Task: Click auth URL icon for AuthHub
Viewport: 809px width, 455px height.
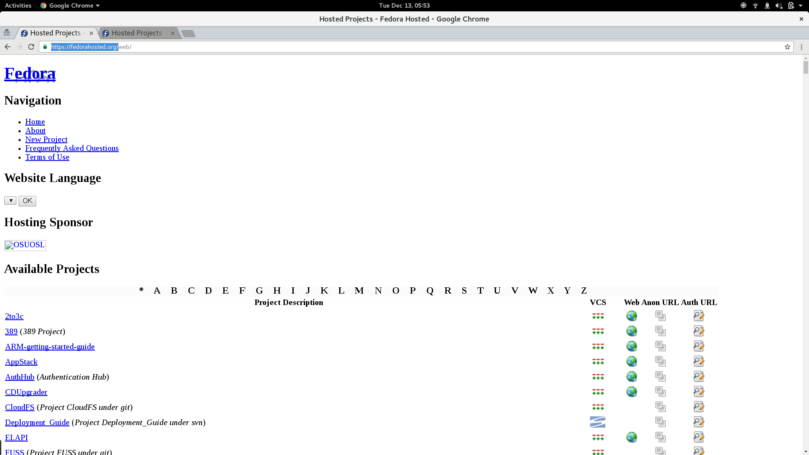Action: 699,377
